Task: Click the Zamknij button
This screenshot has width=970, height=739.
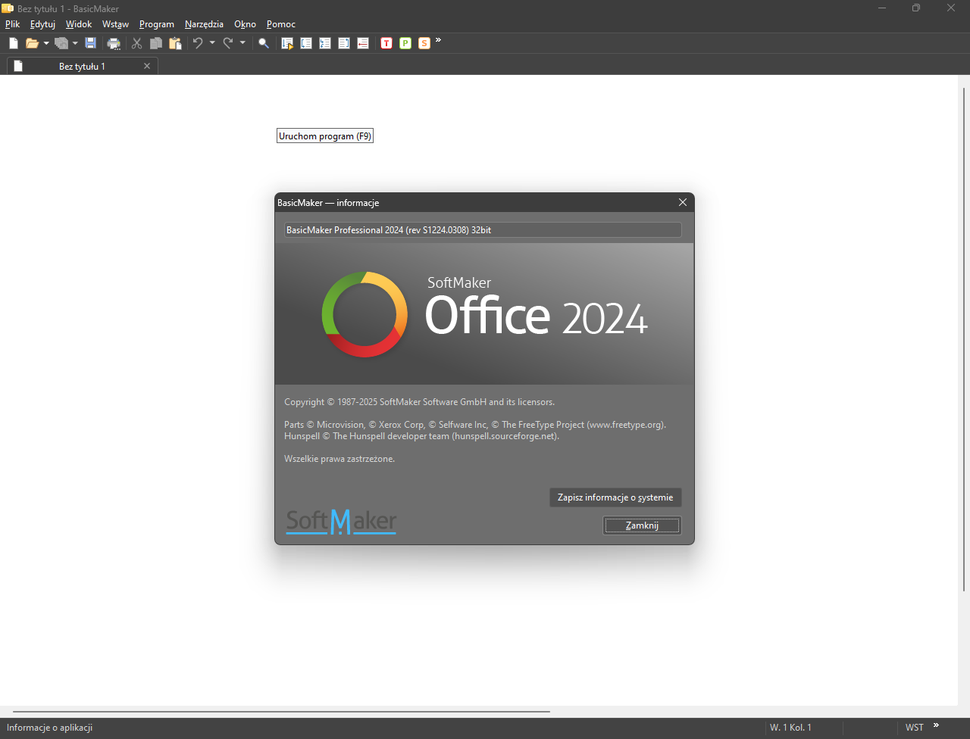Action: pos(642,525)
